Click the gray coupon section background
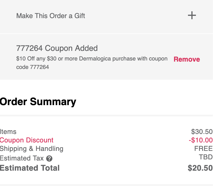 coord(106,57)
